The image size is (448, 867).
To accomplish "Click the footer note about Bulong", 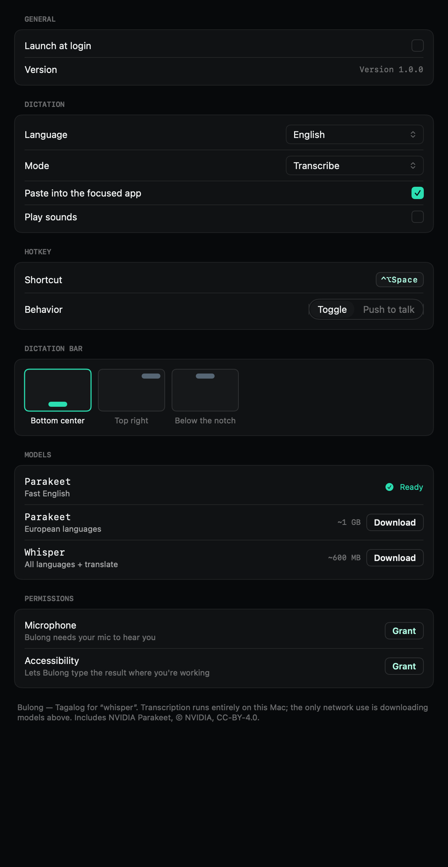I will pyautogui.click(x=223, y=712).
